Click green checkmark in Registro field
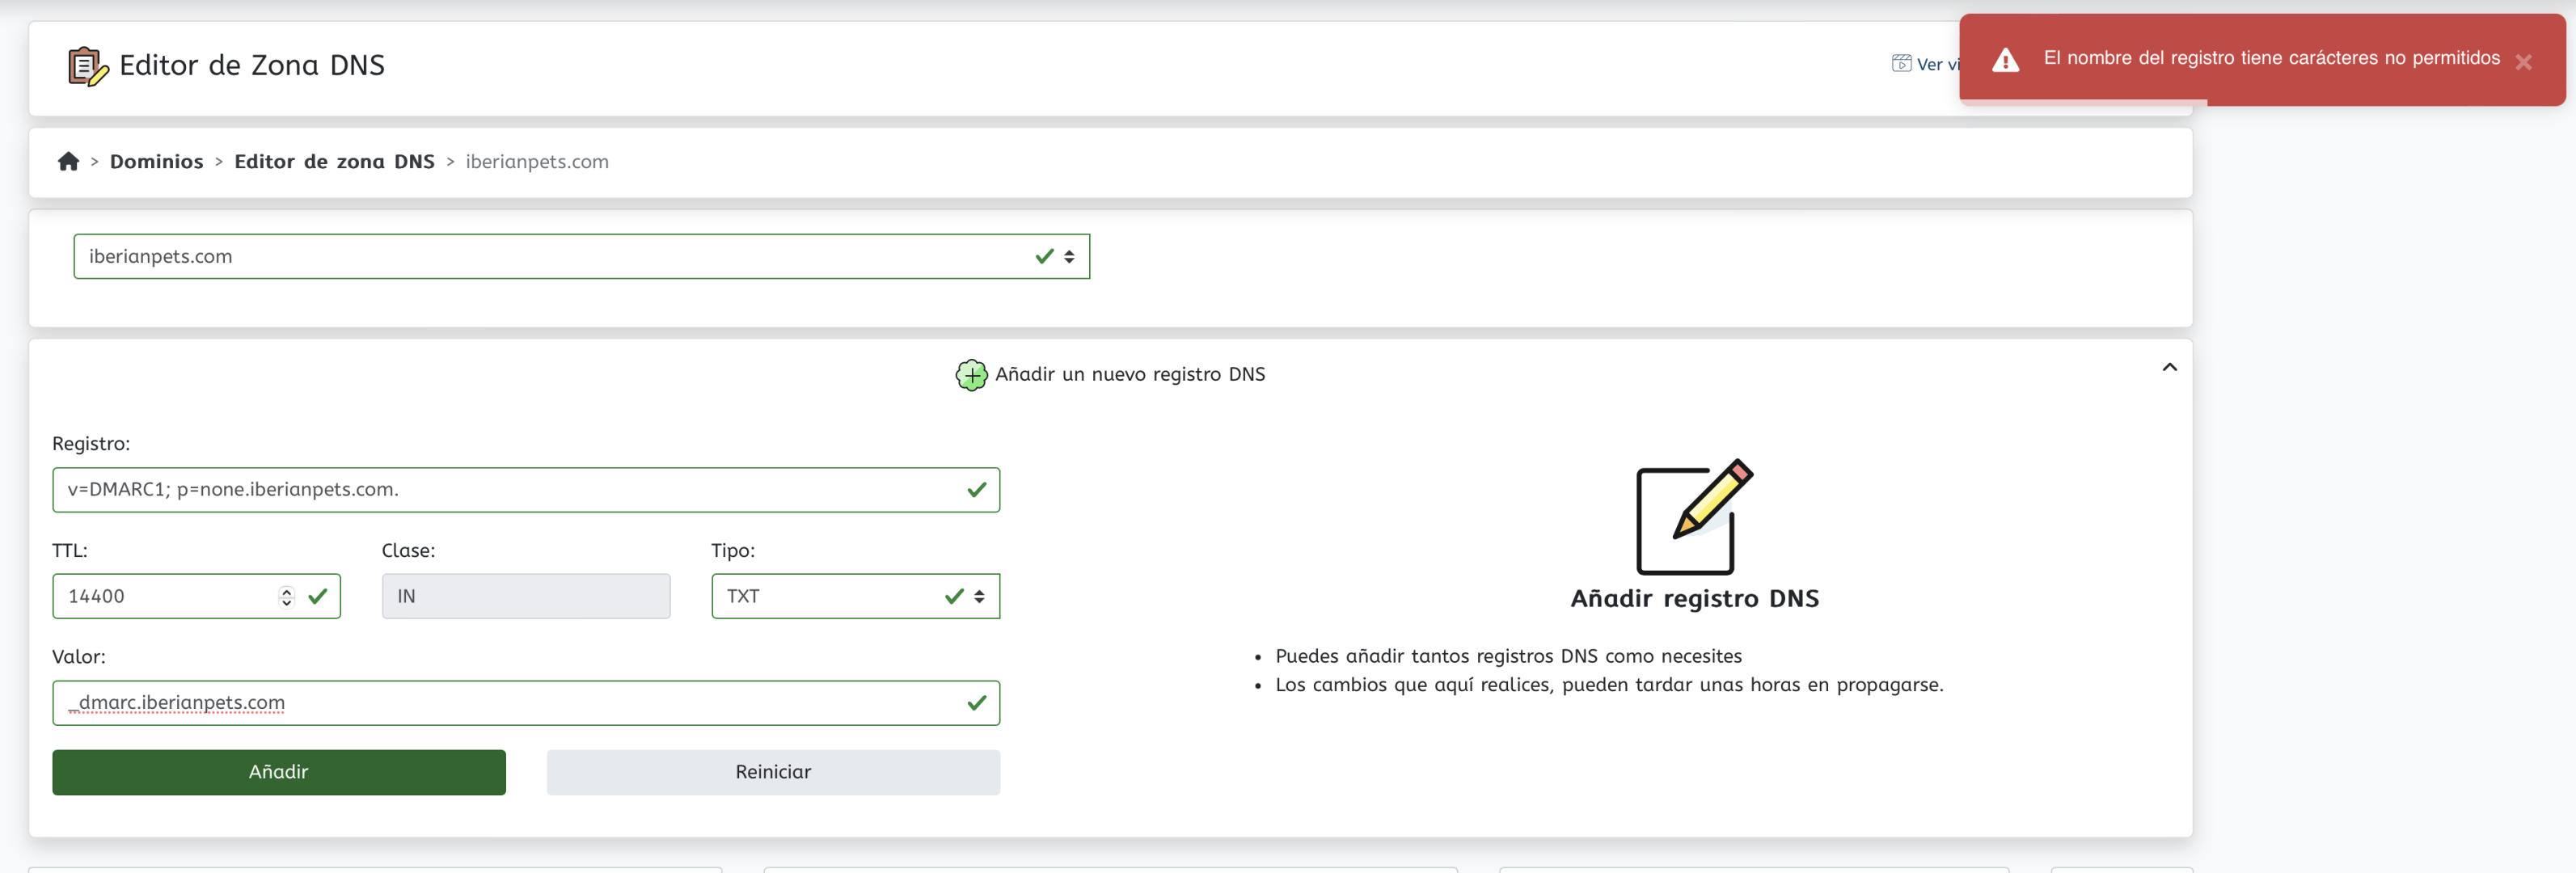 [977, 490]
